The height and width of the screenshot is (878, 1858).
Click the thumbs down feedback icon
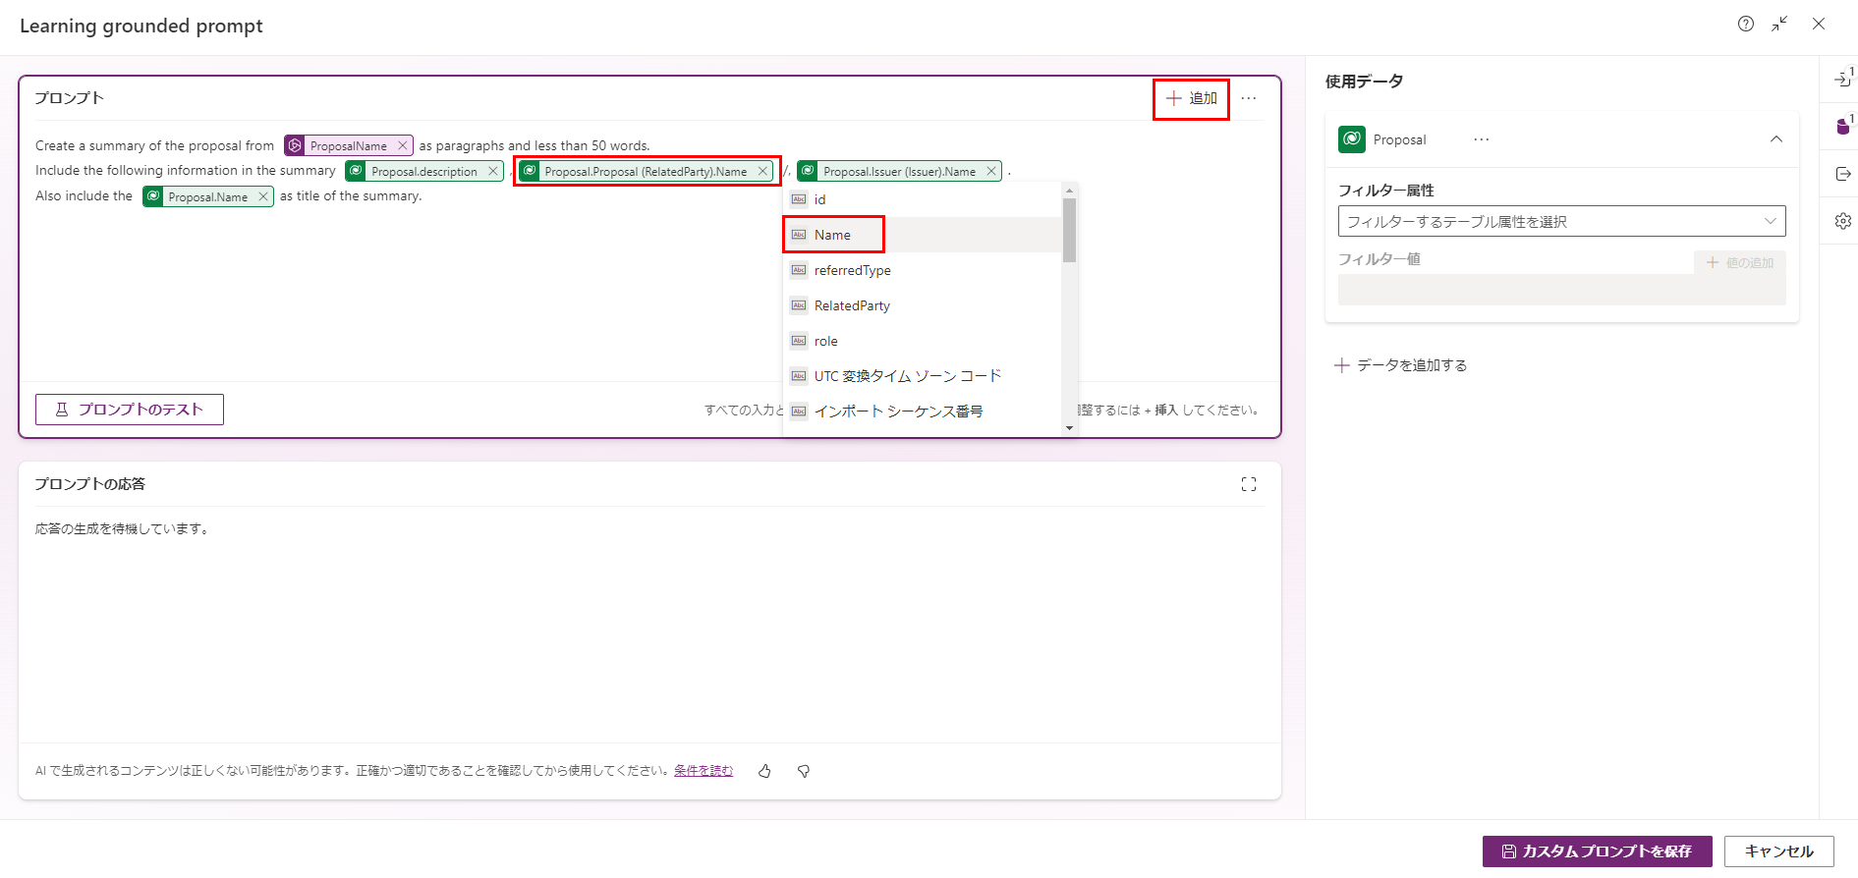tap(804, 771)
